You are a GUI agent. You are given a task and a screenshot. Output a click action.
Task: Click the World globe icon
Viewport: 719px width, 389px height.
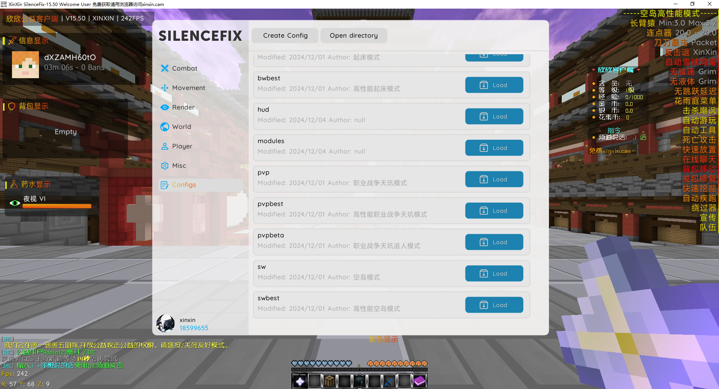tap(164, 127)
